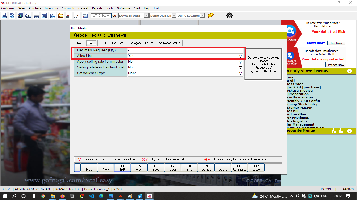358x200 pixels.
Task: Switch to the Activation Status tab
Action: pos(169,43)
